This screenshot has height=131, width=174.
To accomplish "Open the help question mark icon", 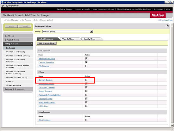I will pyautogui.click(x=167, y=26).
